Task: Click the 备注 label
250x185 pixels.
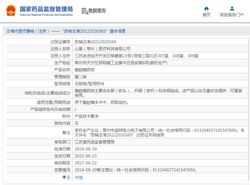Action: click(66, 133)
